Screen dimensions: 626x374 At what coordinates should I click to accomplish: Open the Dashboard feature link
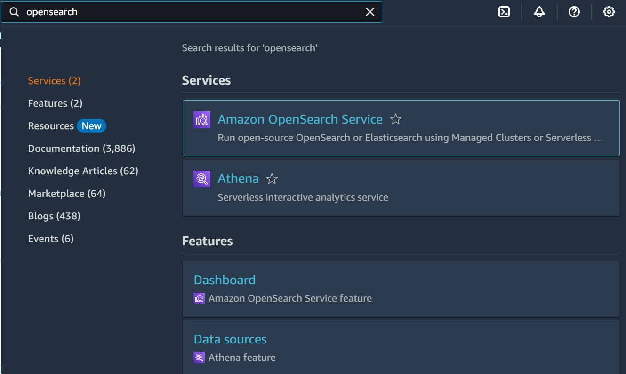tap(225, 280)
